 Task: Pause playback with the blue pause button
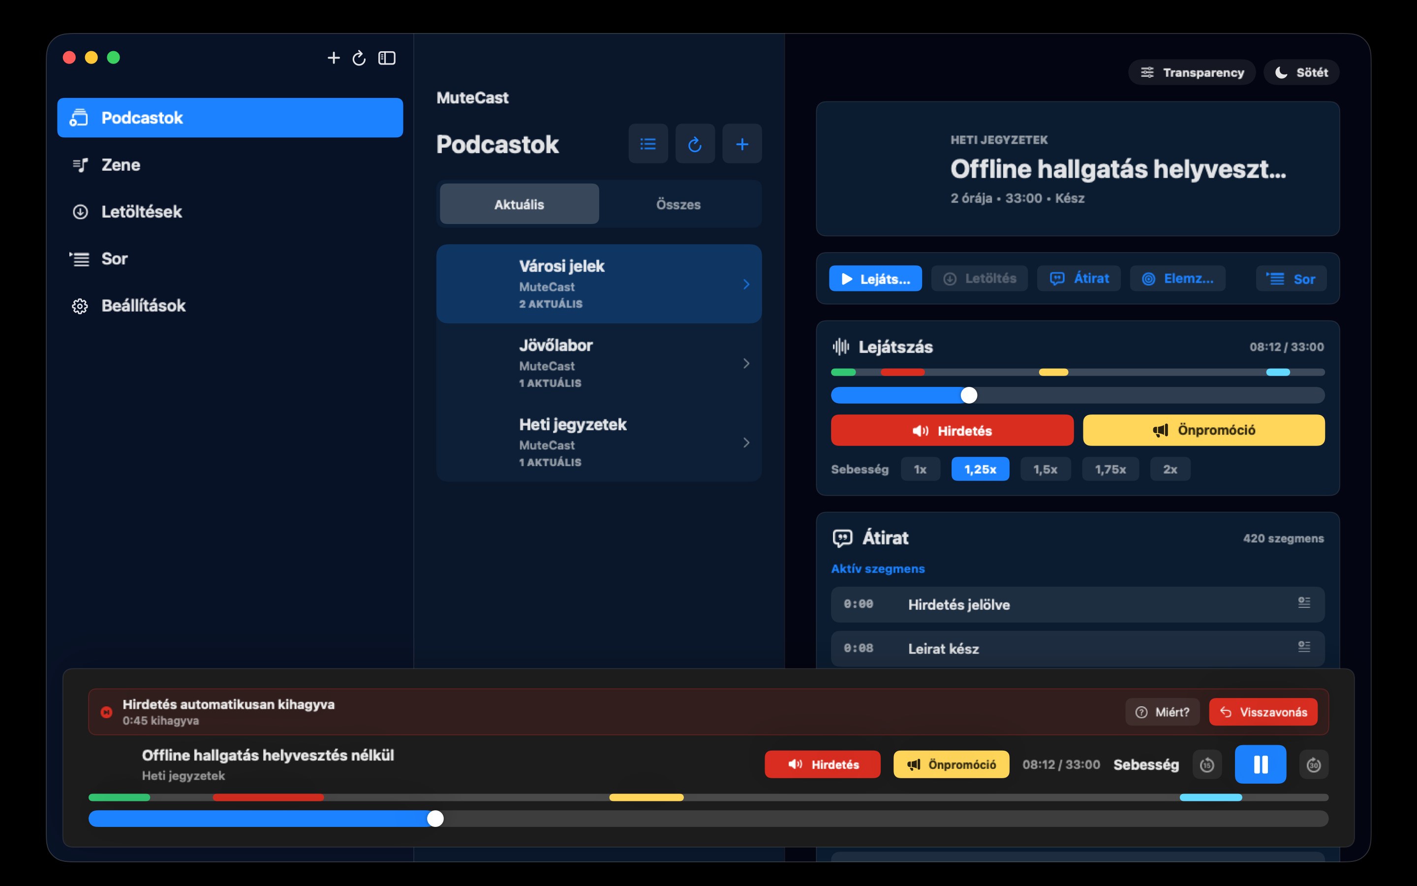[1260, 764]
